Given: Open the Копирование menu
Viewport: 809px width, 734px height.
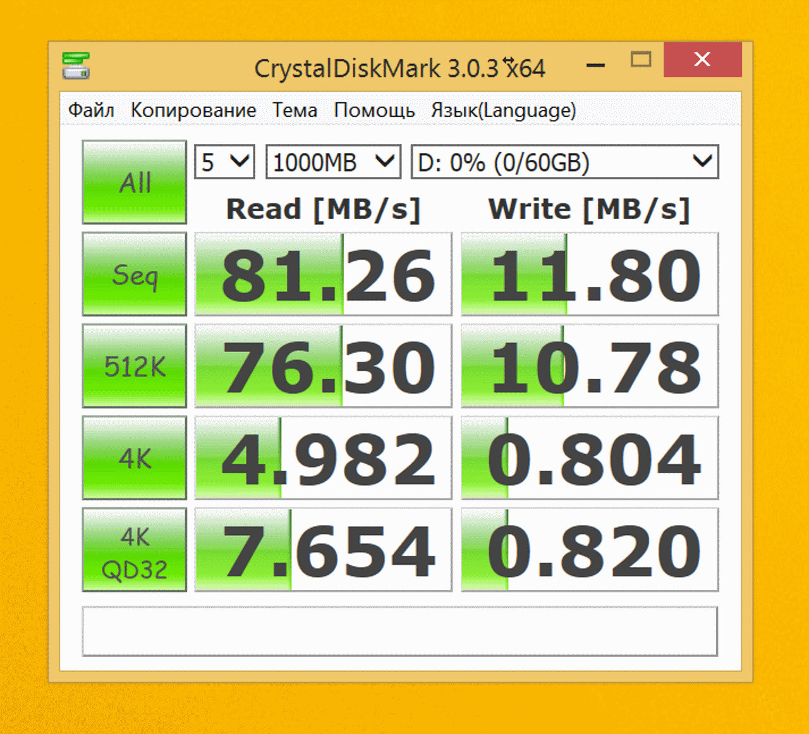Looking at the screenshot, I should (193, 111).
